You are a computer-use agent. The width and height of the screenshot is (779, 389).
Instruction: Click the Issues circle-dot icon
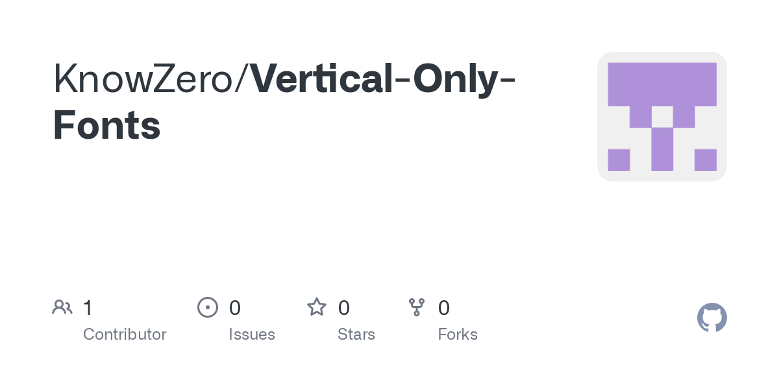[x=207, y=307]
